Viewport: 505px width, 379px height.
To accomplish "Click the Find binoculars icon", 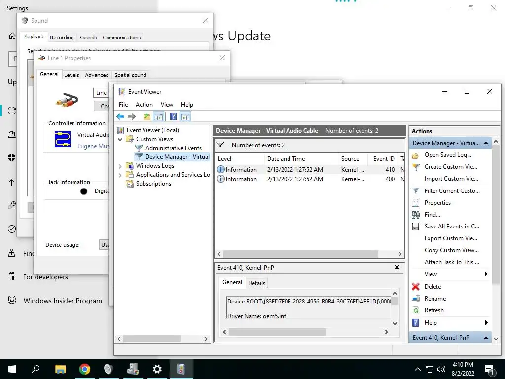I will [416, 215].
